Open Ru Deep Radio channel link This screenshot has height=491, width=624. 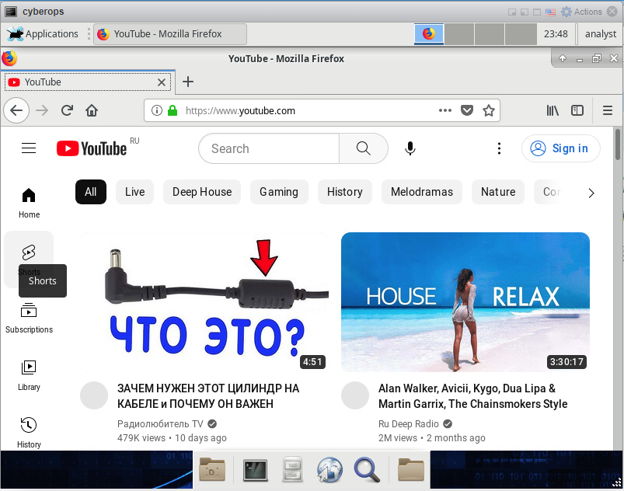(x=408, y=423)
